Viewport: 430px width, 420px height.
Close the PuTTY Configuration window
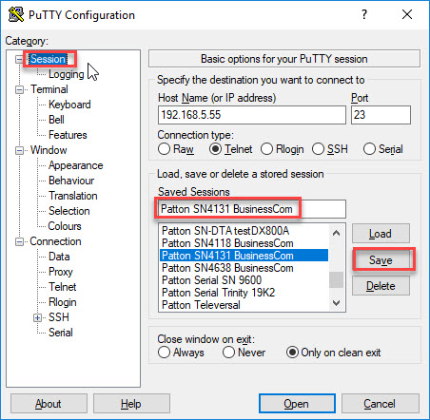(407, 14)
